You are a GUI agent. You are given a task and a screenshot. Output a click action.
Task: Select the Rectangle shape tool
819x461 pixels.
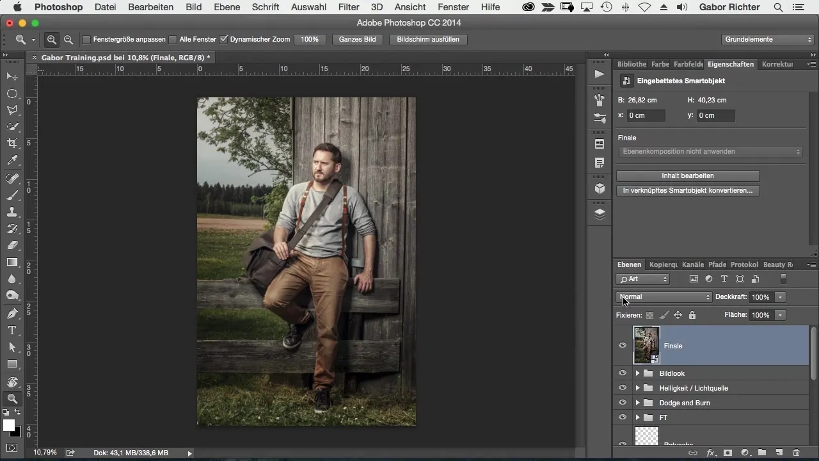point(12,364)
